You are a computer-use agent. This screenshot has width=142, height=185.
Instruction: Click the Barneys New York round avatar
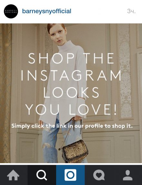tap(11, 11)
